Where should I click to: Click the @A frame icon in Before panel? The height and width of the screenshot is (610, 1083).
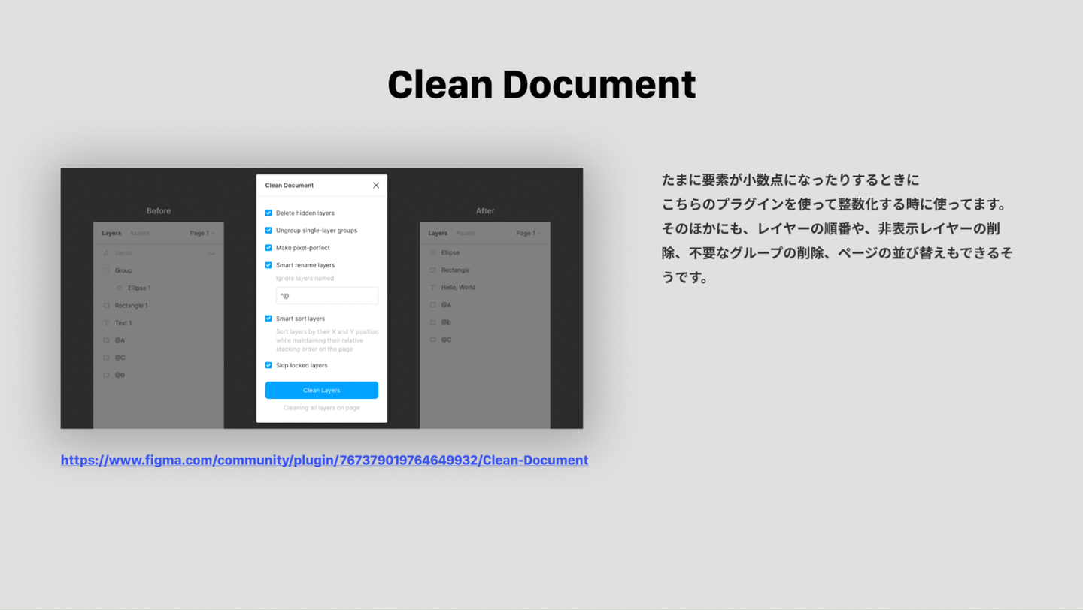tap(106, 340)
